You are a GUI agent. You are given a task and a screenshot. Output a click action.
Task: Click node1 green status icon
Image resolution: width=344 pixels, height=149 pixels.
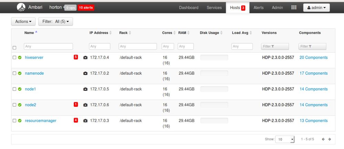(20, 89)
